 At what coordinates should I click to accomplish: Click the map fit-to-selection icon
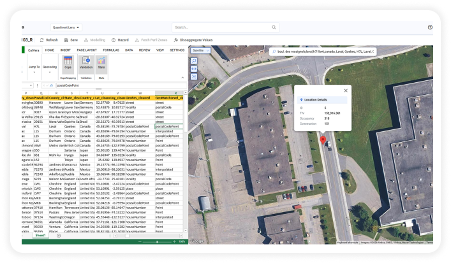pyautogui.click(x=194, y=76)
